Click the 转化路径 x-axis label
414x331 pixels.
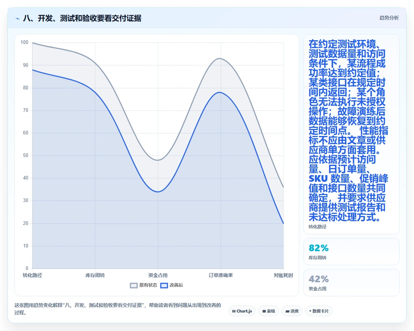[x=33, y=275]
